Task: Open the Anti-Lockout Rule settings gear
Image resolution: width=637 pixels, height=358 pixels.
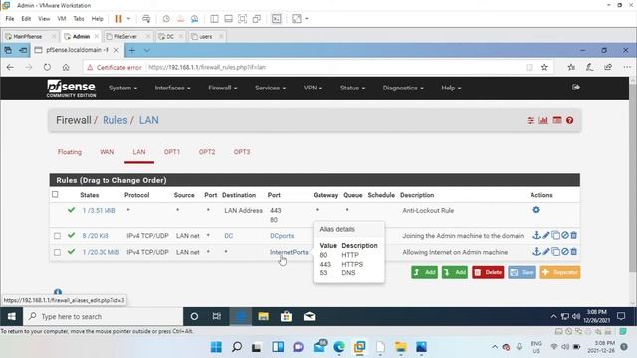Action: click(536, 210)
